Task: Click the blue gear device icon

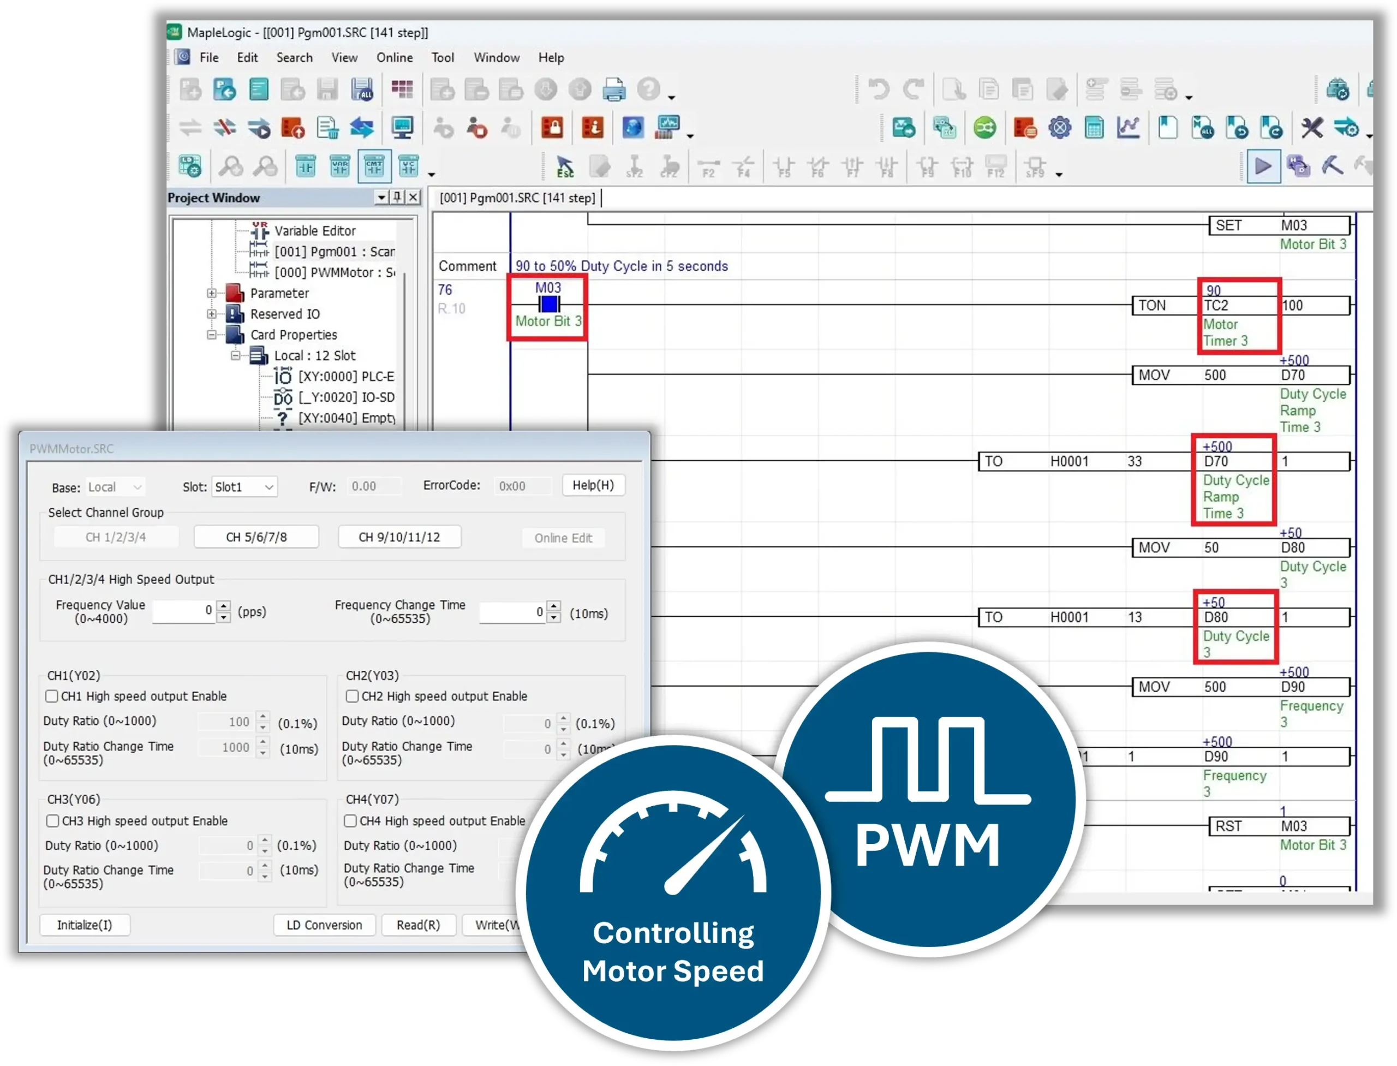Action: 1060,128
